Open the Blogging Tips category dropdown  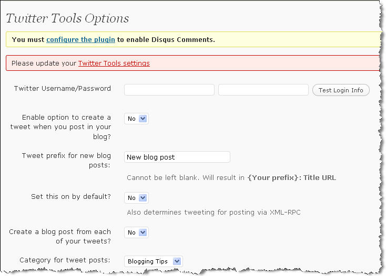click(x=154, y=261)
